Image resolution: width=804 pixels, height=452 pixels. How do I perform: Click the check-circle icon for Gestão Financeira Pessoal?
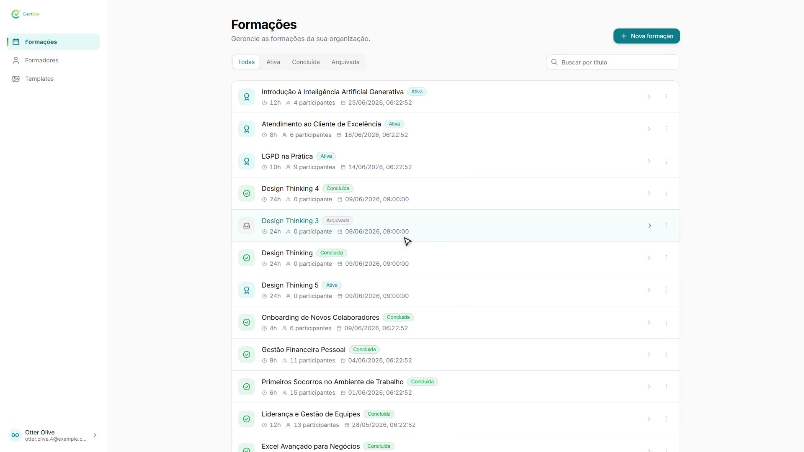[x=247, y=354]
